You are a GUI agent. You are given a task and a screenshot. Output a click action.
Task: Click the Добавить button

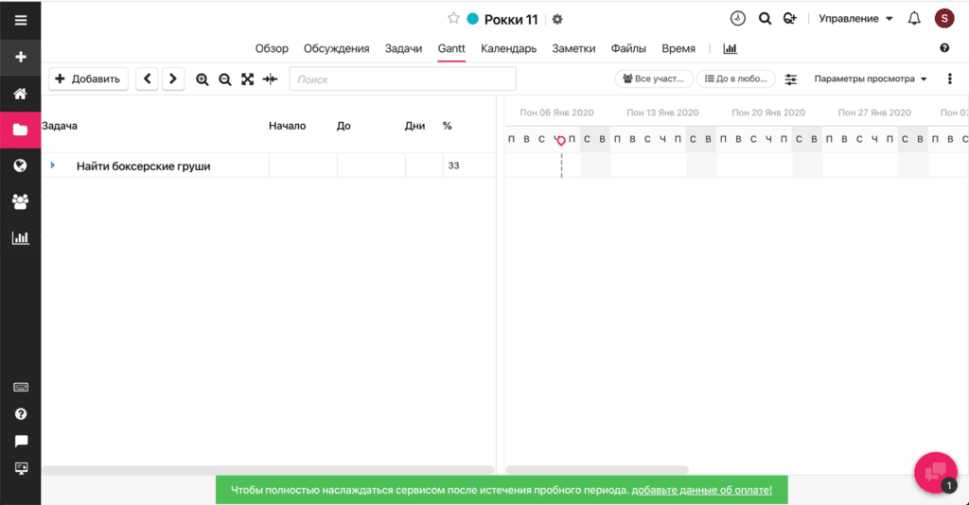[88, 79]
